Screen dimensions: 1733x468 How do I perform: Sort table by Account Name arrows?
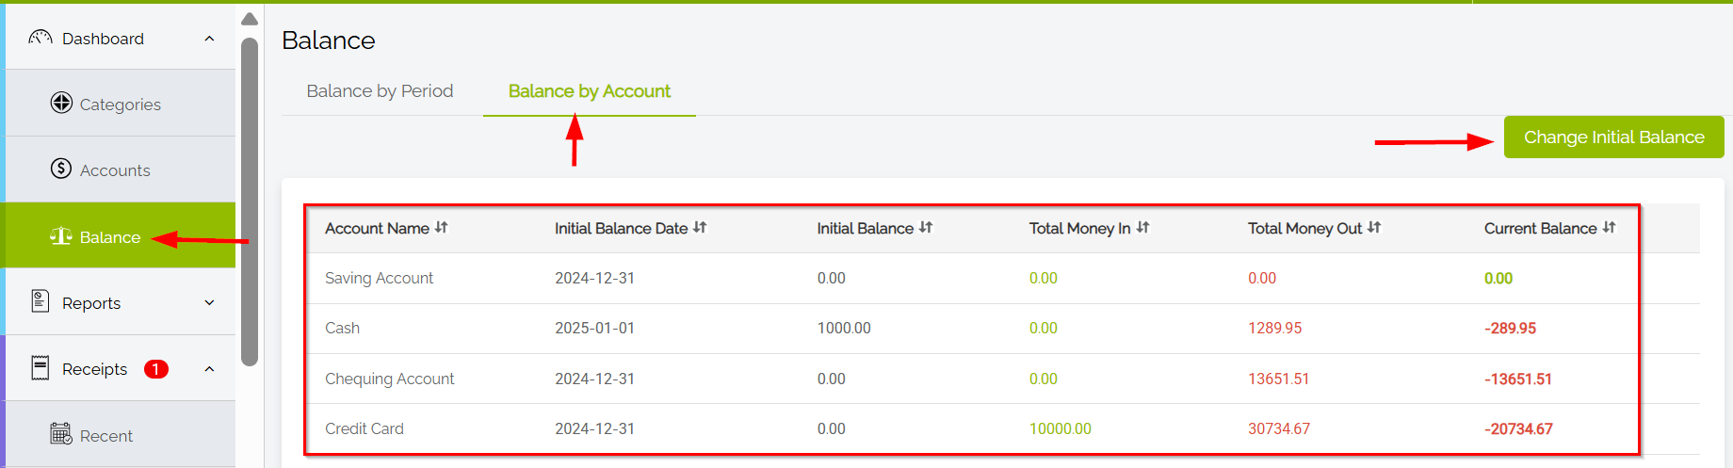coord(442,228)
